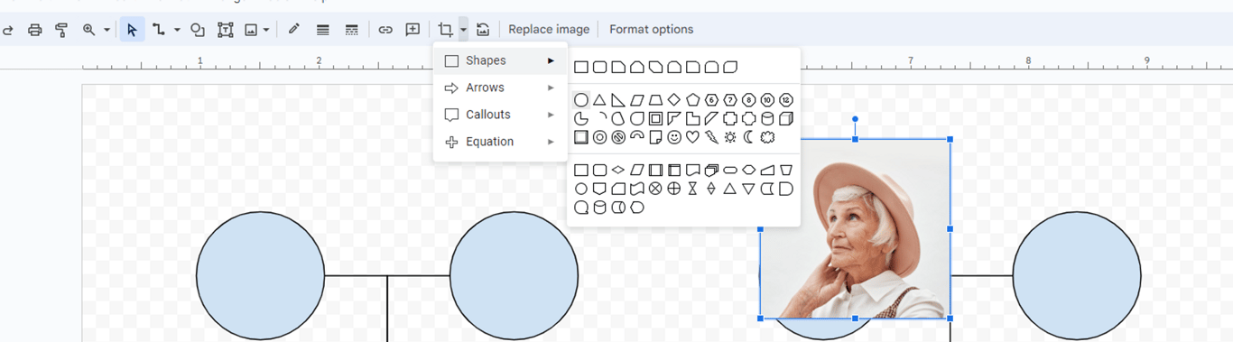Toggle the Mask image dropdown arrow
The image size is (1233, 342).
tap(463, 30)
